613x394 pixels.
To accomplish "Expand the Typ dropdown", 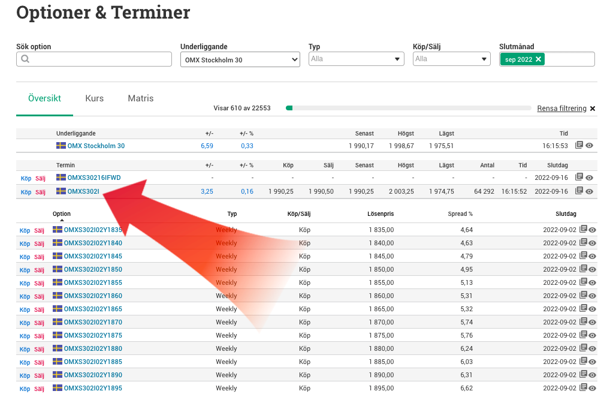I will pos(356,59).
